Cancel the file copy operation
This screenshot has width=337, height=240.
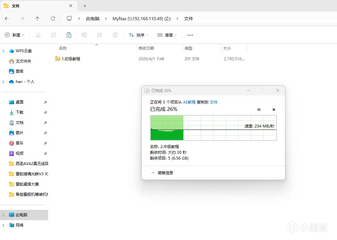(x=274, y=110)
